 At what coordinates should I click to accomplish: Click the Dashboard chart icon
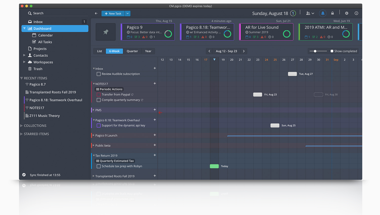click(x=30, y=28)
